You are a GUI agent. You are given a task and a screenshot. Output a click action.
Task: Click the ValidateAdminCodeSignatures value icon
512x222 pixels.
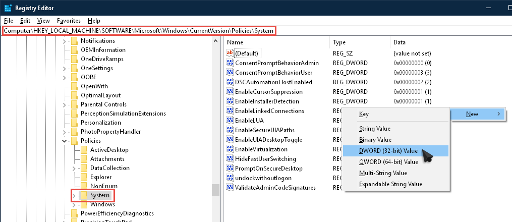(230, 188)
